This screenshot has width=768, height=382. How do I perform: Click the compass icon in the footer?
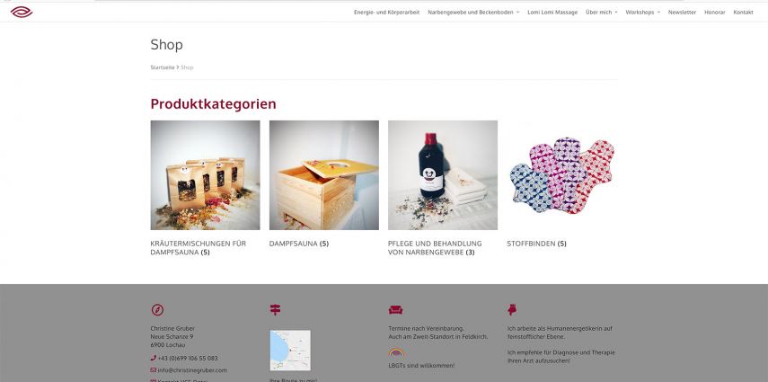pyautogui.click(x=157, y=310)
